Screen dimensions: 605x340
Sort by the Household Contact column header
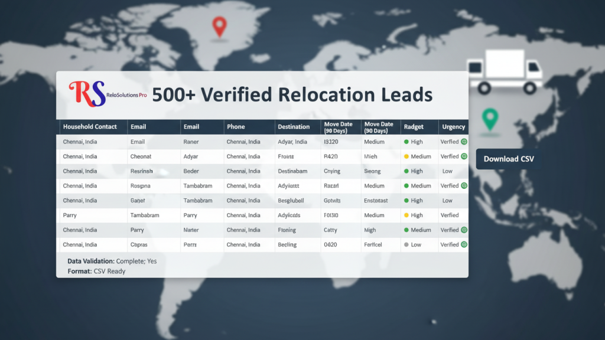90,127
